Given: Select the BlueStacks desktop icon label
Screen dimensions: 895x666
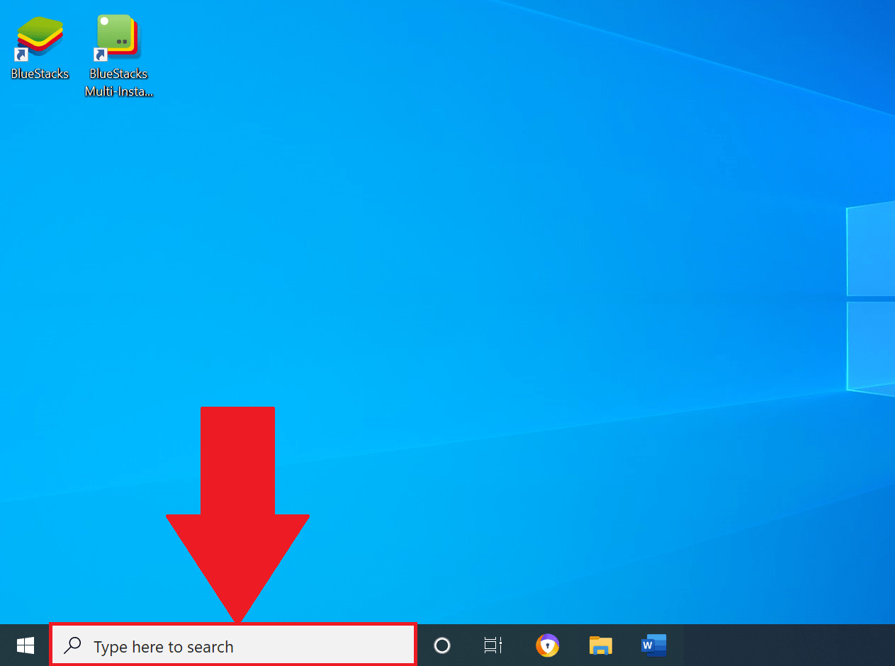Looking at the screenshot, I should tap(39, 73).
